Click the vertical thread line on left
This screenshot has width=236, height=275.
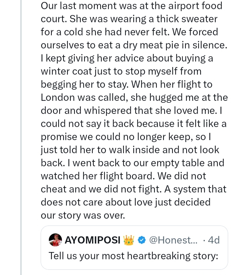[21, 137]
